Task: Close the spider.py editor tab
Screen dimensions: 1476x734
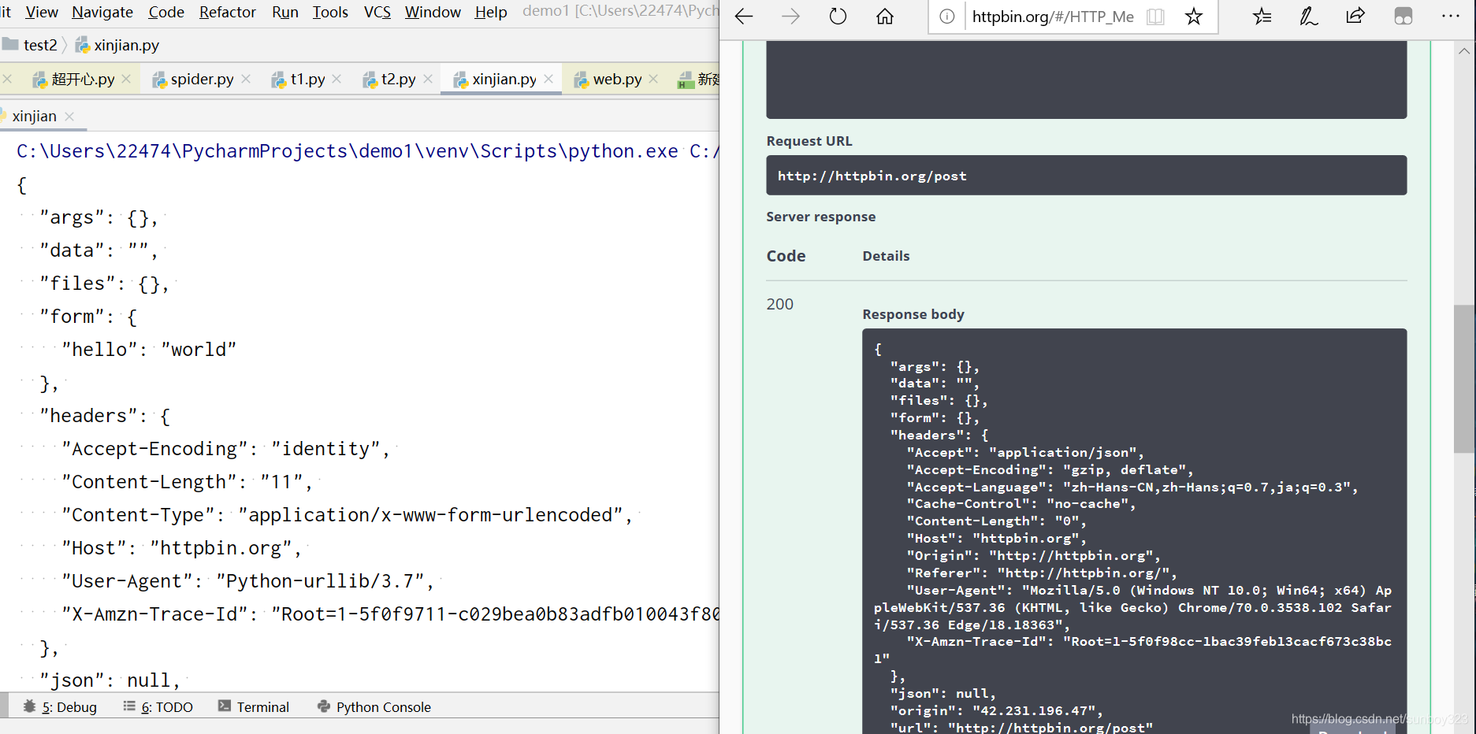Action: pyautogui.click(x=246, y=79)
